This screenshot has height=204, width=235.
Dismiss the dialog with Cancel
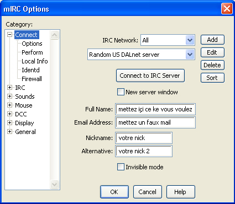148,192
